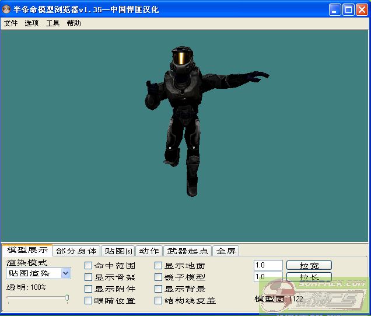Click the width value input field
Screen dimensions: 371x316
[268, 266]
